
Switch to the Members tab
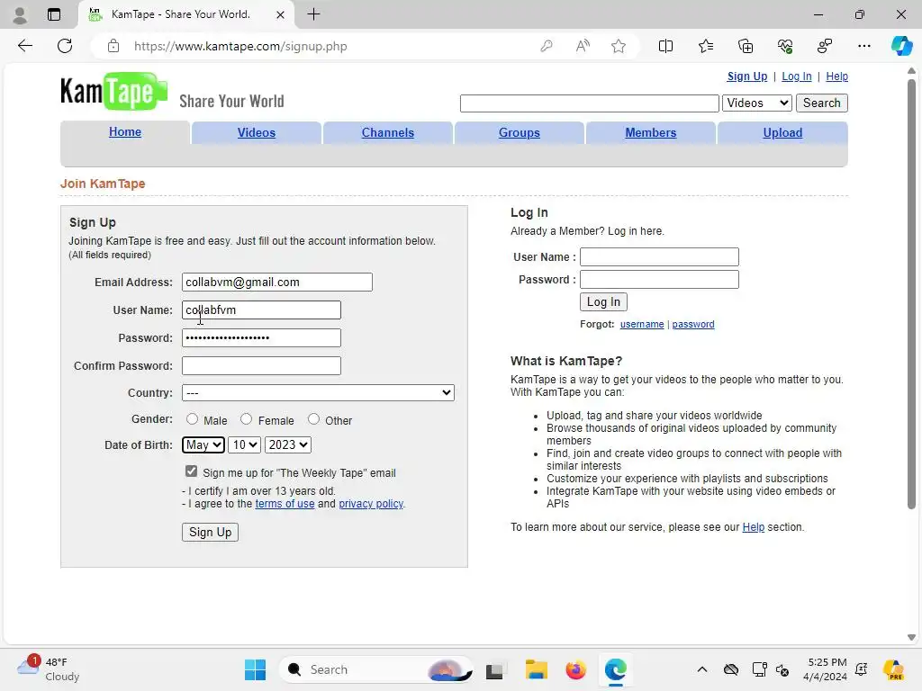point(650,133)
